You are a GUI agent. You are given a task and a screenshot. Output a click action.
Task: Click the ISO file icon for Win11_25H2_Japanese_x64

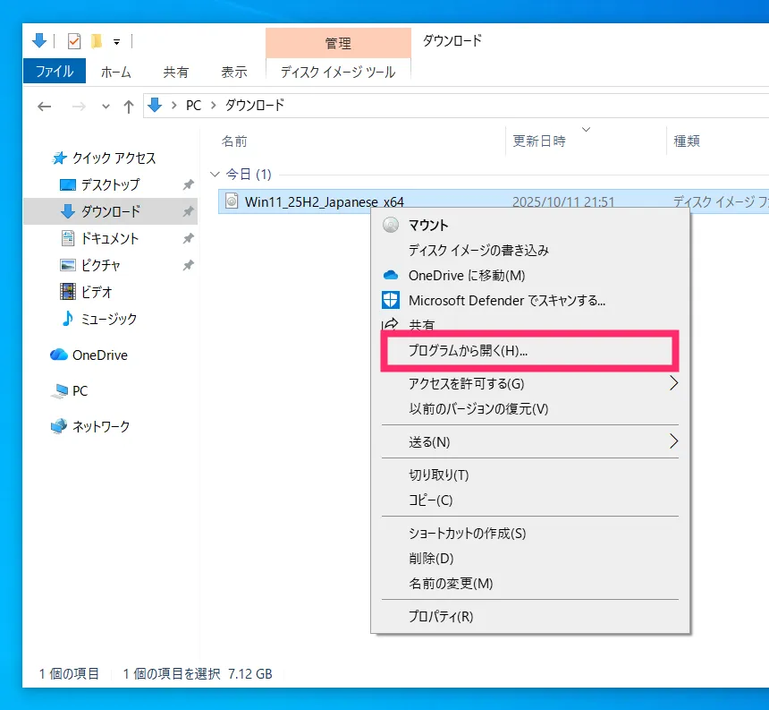click(232, 202)
